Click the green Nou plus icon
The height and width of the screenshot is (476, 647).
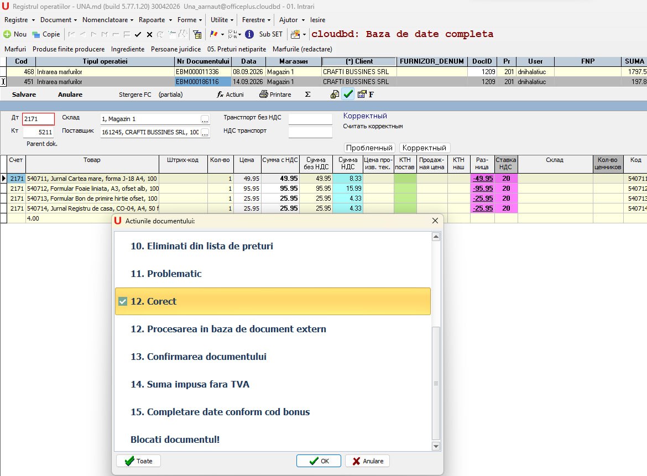(x=7, y=34)
